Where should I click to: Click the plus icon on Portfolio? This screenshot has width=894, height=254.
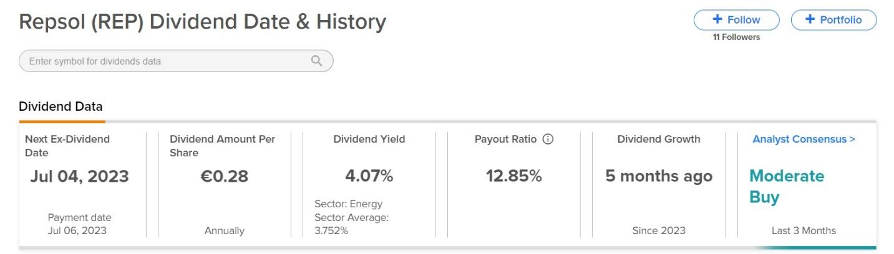coord(810,20)
